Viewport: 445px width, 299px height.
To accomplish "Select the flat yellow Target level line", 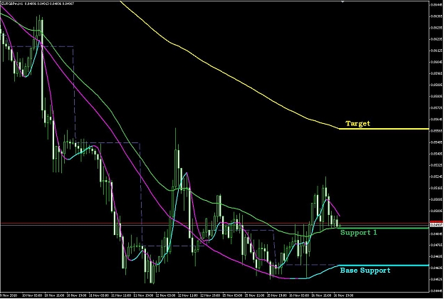I will (384, 129).
